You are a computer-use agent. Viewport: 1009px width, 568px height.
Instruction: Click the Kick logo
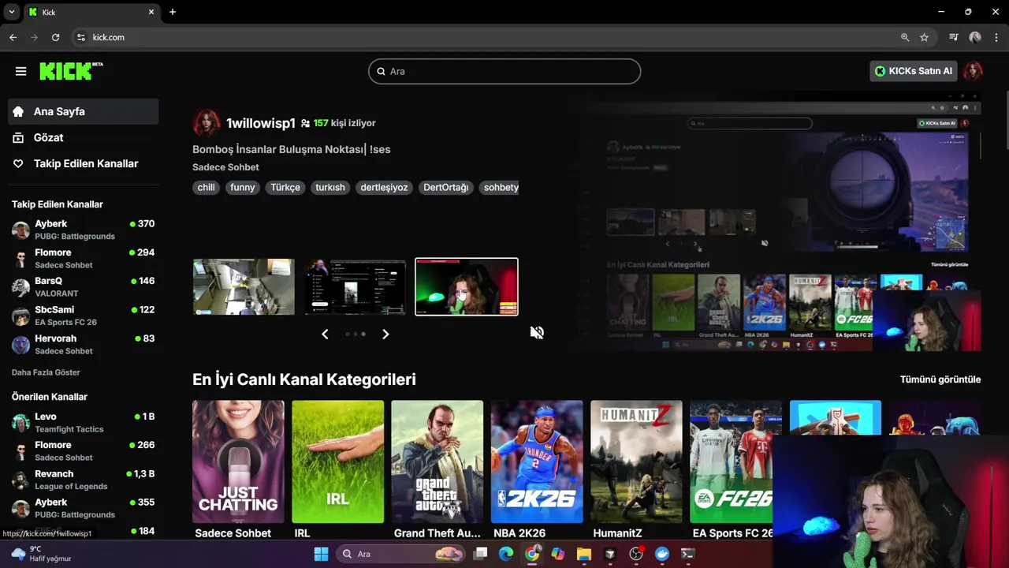(71, 71)
